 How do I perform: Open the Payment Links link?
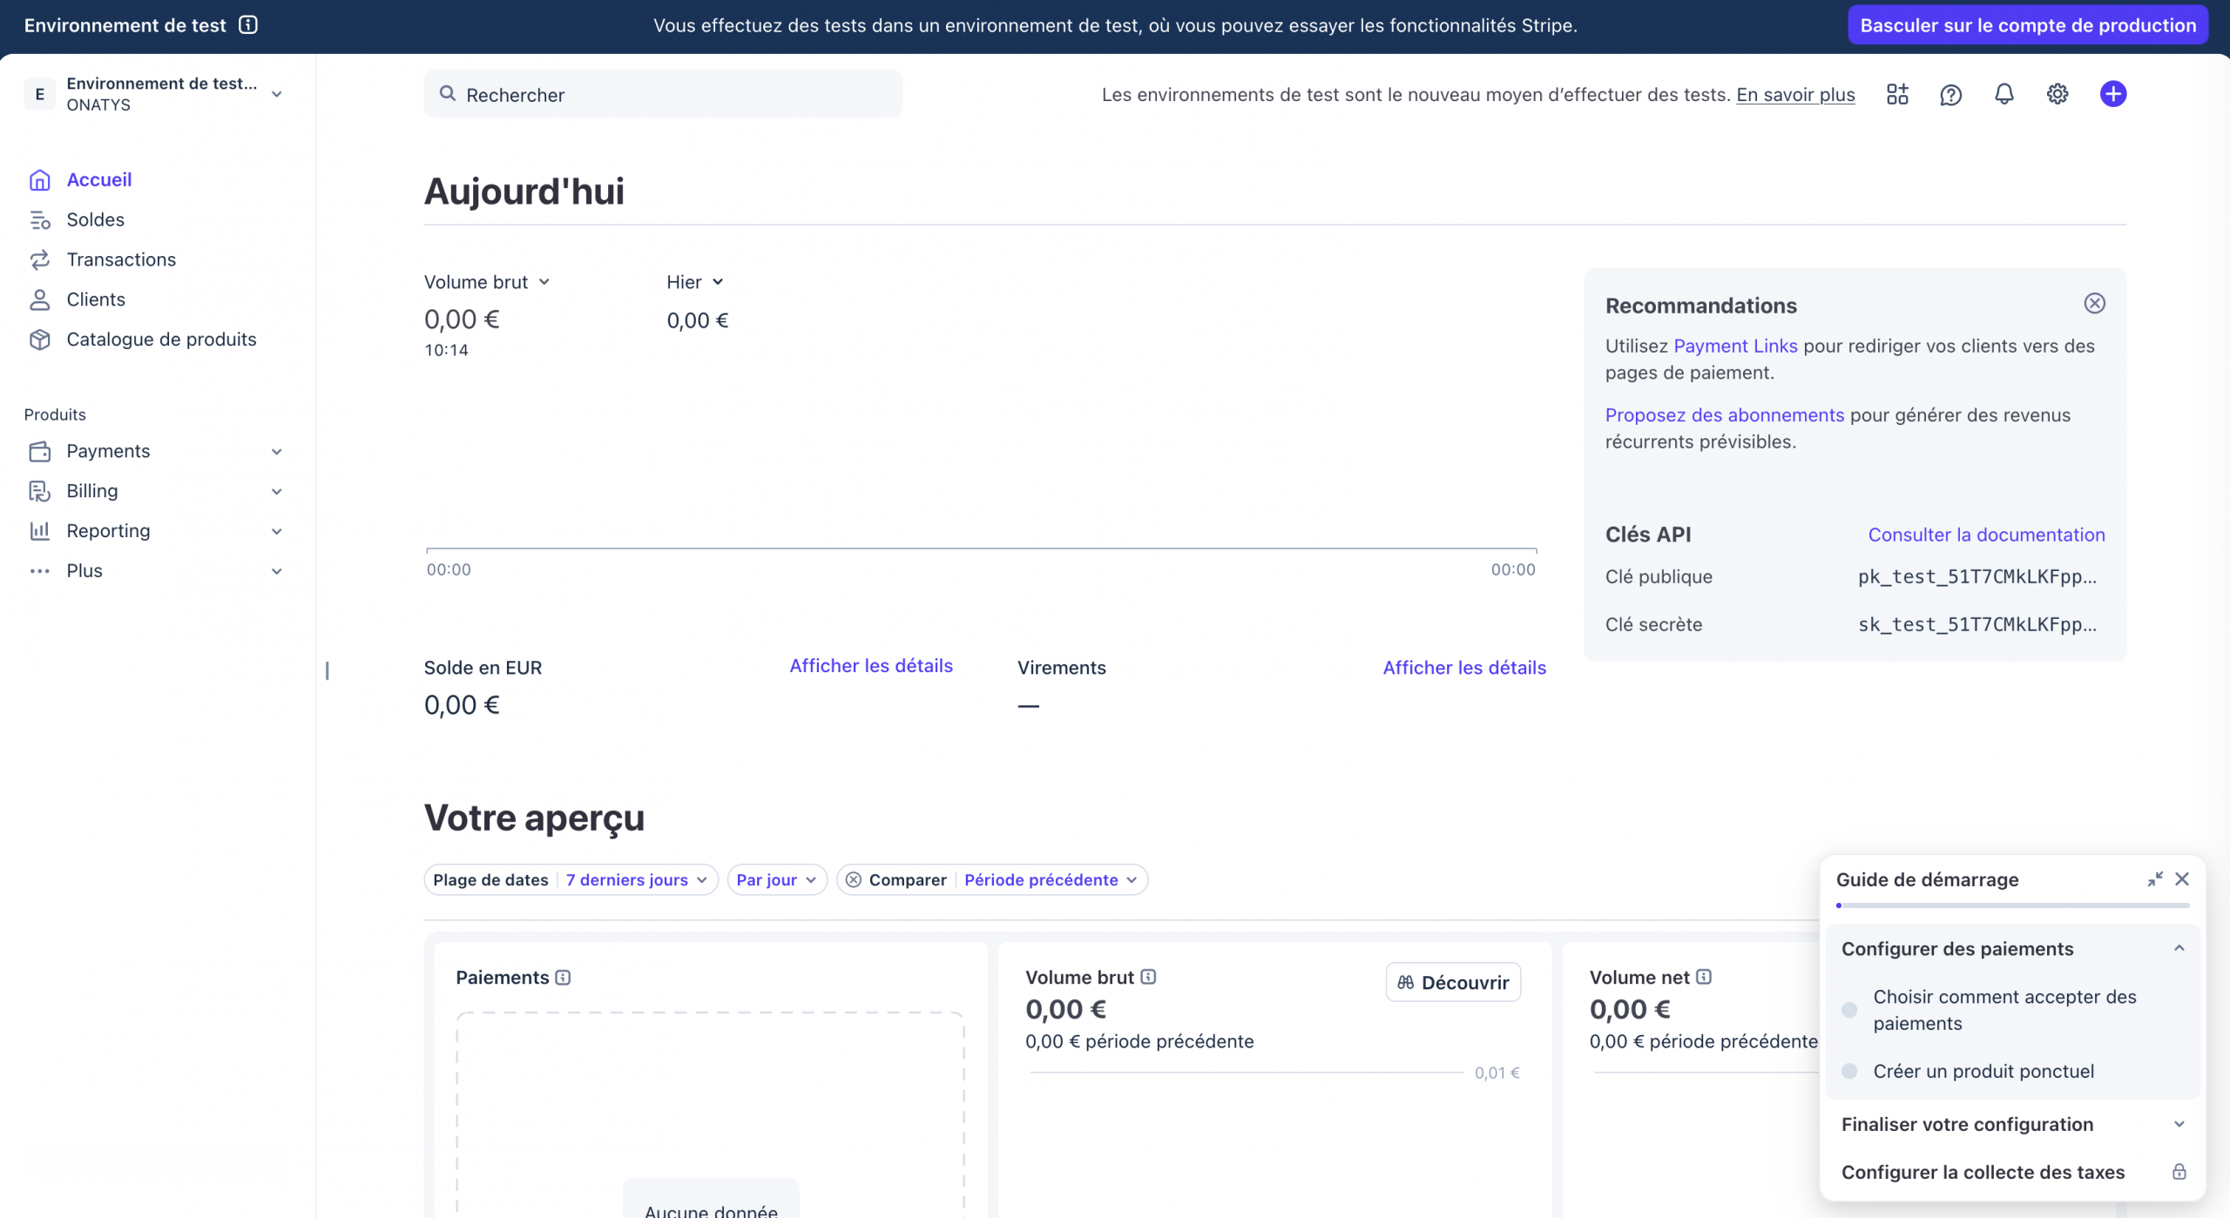coord(1734,346)
